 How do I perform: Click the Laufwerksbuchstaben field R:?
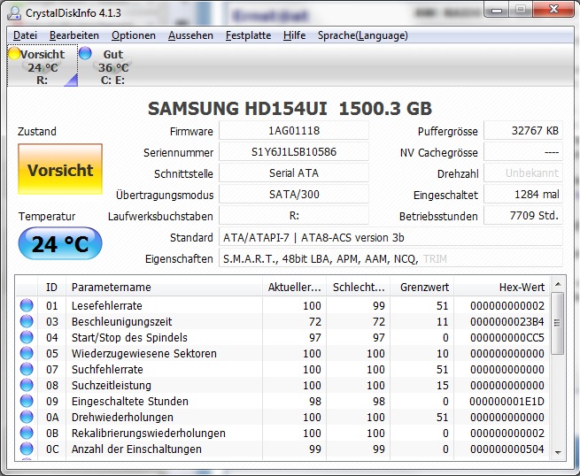[x=294, y=216]
